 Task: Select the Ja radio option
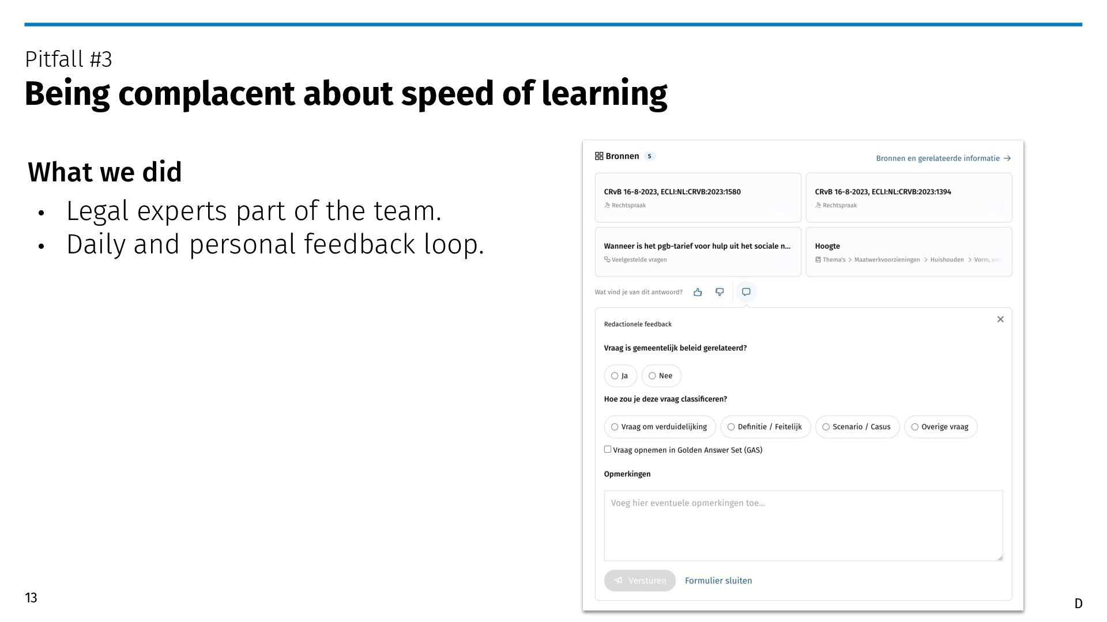click(615, 376)
